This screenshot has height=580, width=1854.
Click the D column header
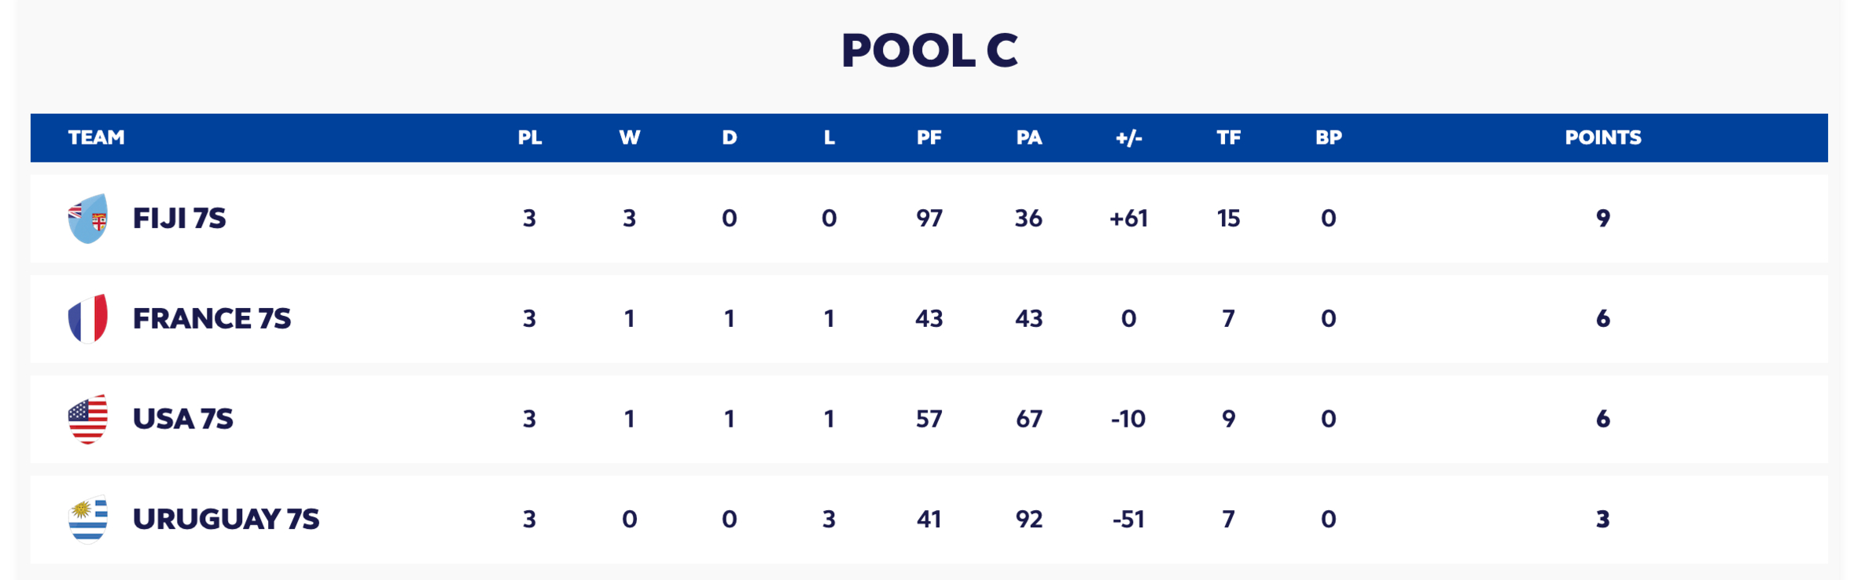(x=729, y=138)
